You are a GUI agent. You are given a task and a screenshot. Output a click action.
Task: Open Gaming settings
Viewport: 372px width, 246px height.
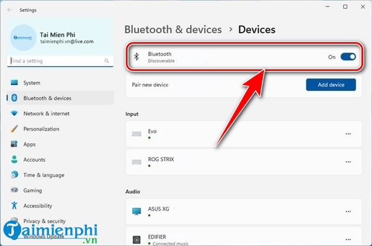coord(60,190)
